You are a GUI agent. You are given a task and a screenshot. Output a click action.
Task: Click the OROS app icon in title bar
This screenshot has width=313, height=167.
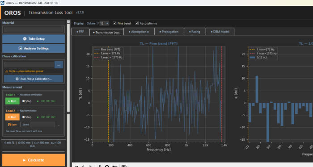2,3
